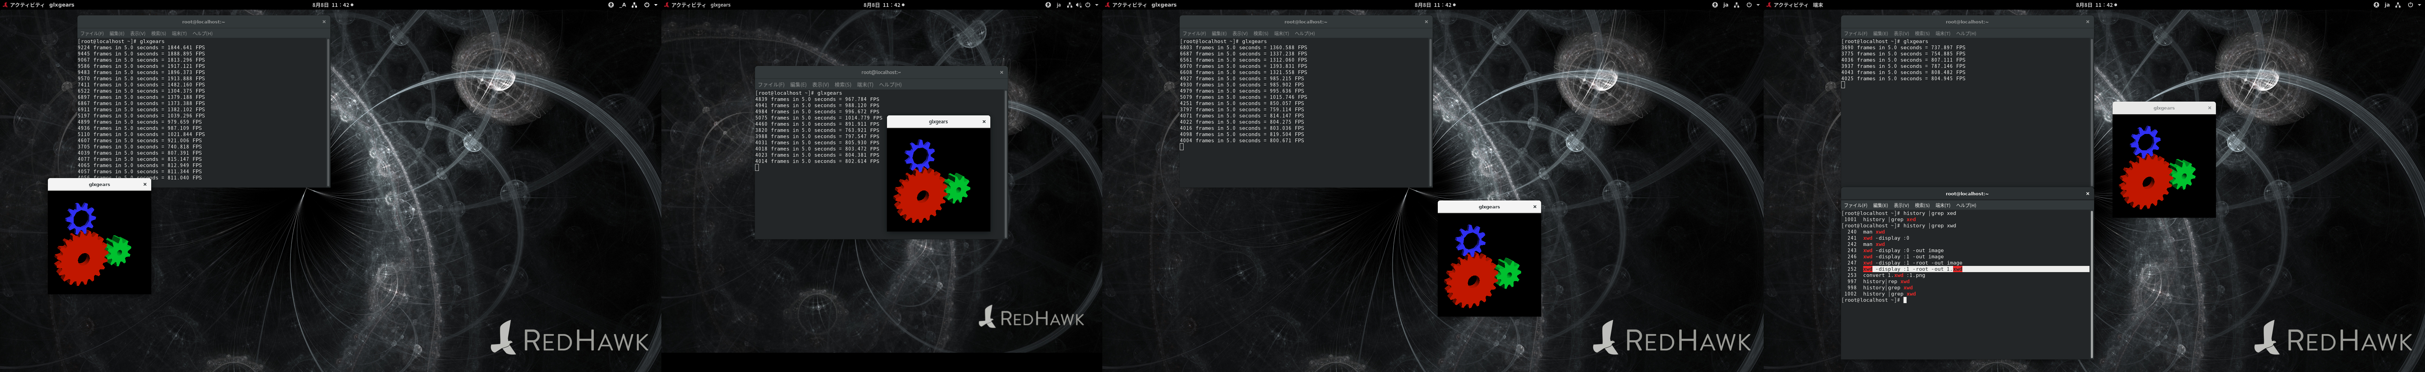Open ファイル(F) menu in the 967.784 FPS terminal

[x=770, y=85]
